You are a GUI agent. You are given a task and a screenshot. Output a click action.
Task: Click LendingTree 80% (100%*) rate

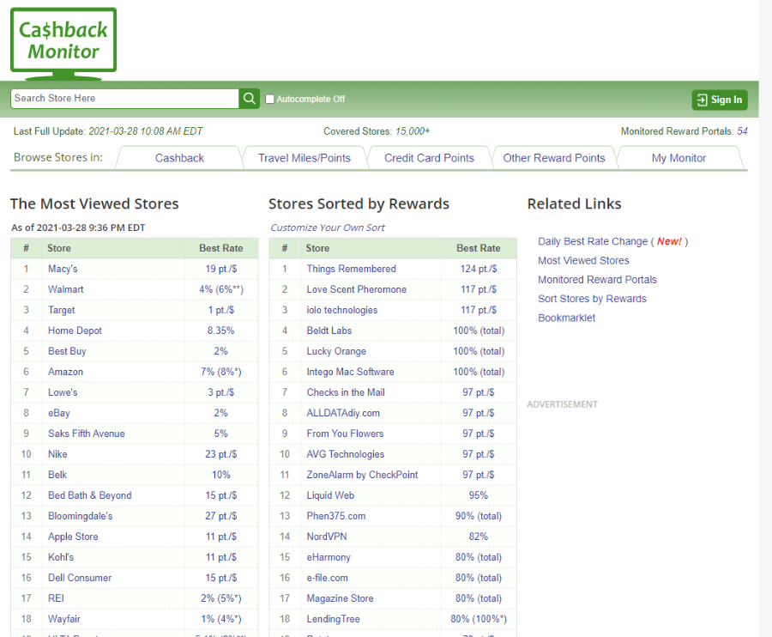pyautogui.click(x=479, y=619)
